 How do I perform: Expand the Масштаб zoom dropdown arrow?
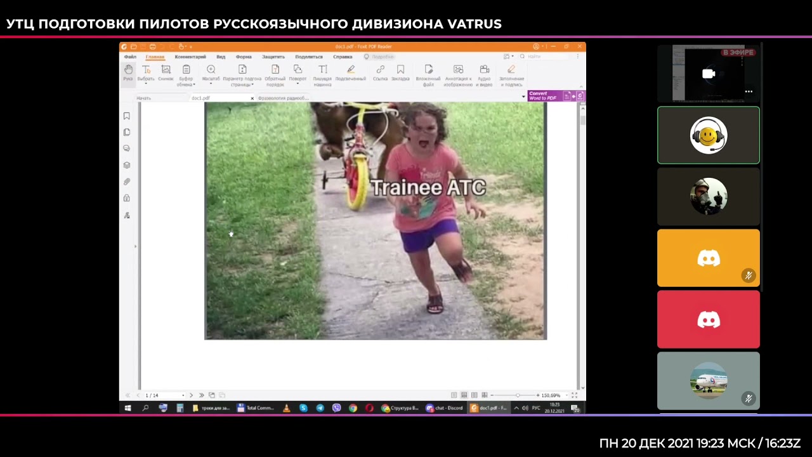point(211,84)
